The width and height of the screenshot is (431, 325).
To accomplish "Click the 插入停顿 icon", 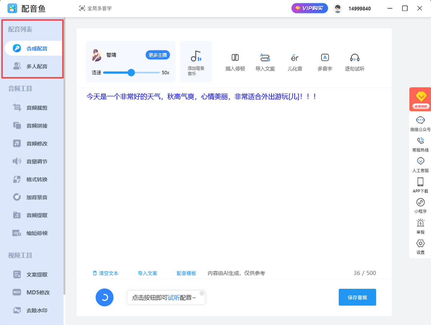I will tap(235, 57).
